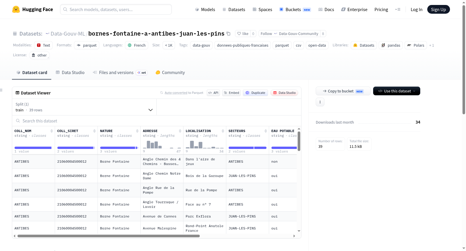Click the Sign Up button
The height and width of the screenshot is (251, 466).
click(438, 9)
